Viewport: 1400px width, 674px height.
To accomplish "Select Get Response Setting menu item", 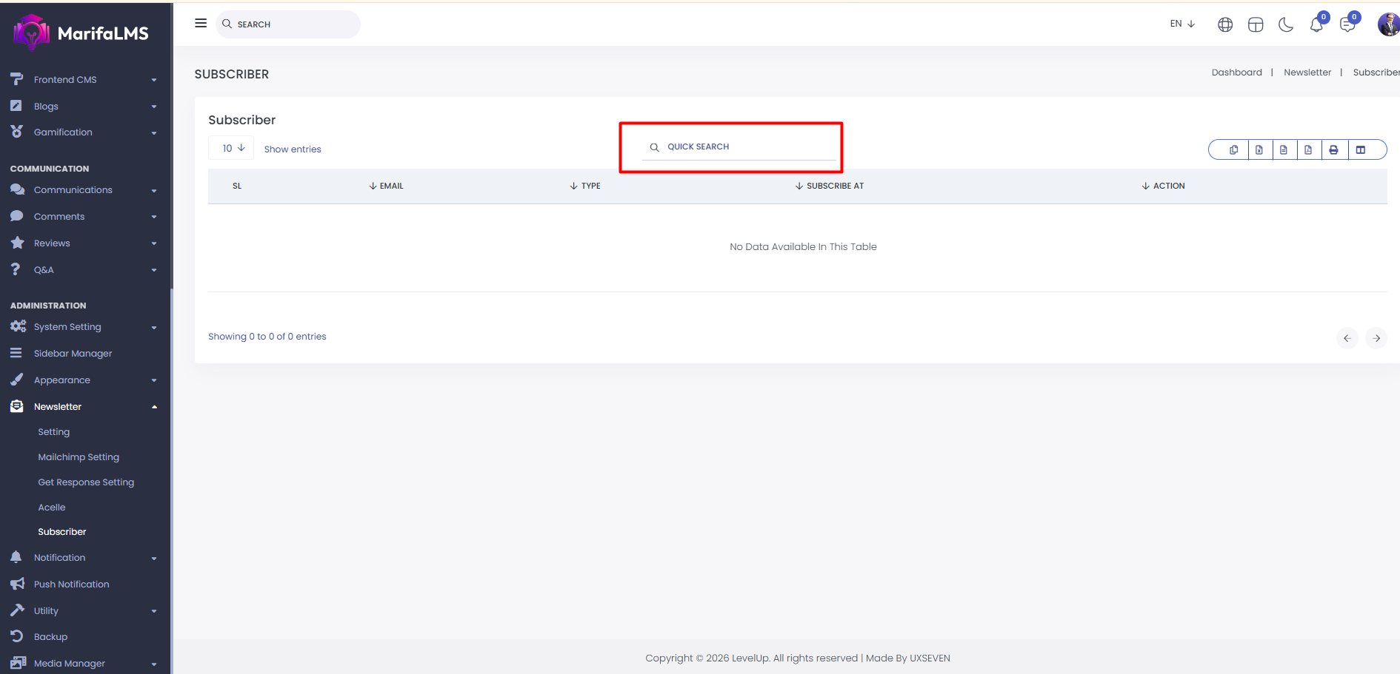I will [86, 482].
